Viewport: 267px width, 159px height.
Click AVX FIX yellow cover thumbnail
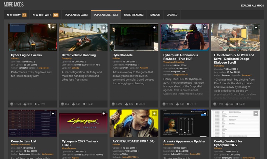[134, 123]
